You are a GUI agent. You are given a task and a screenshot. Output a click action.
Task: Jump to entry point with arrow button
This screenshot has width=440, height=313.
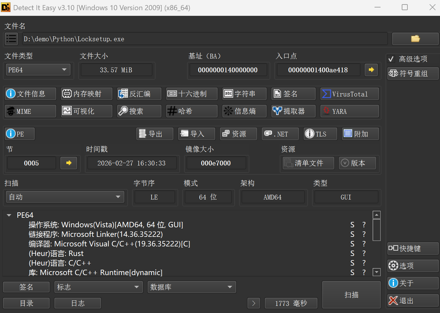371,70
